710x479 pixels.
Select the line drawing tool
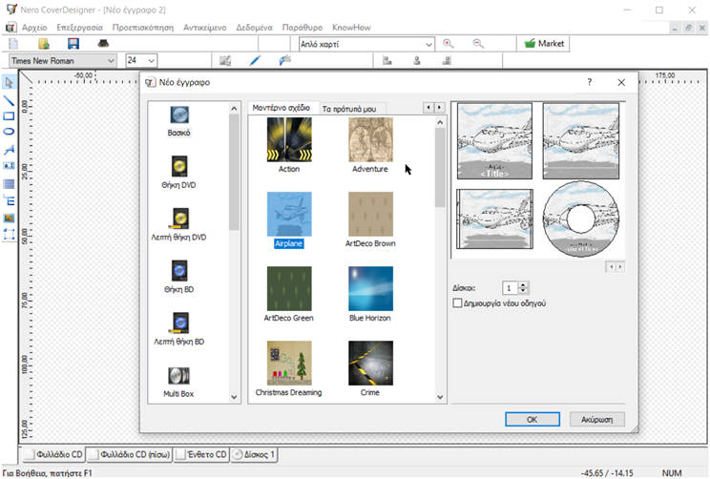pos(9,100)
